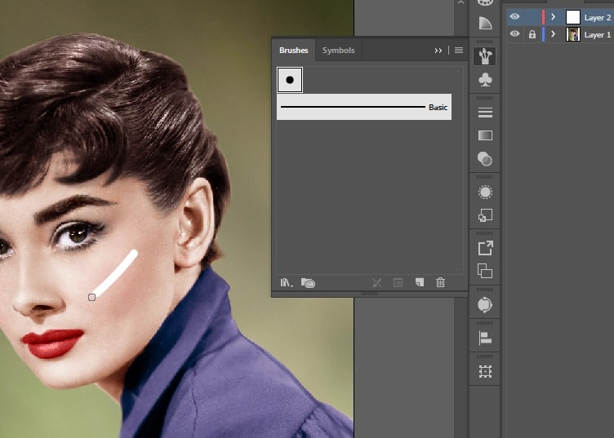Screen dimensions: 614x438
Task: Select the Layer 2 name
Action: 597,18
